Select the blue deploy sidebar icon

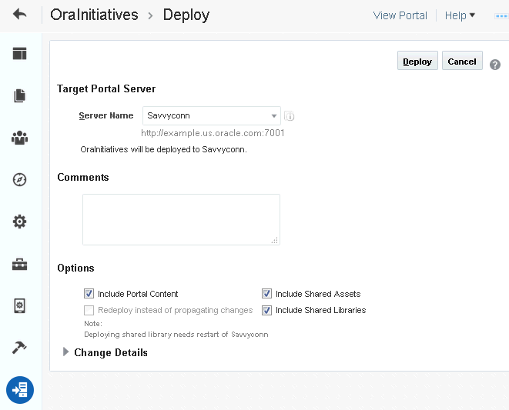coord(20,390)
